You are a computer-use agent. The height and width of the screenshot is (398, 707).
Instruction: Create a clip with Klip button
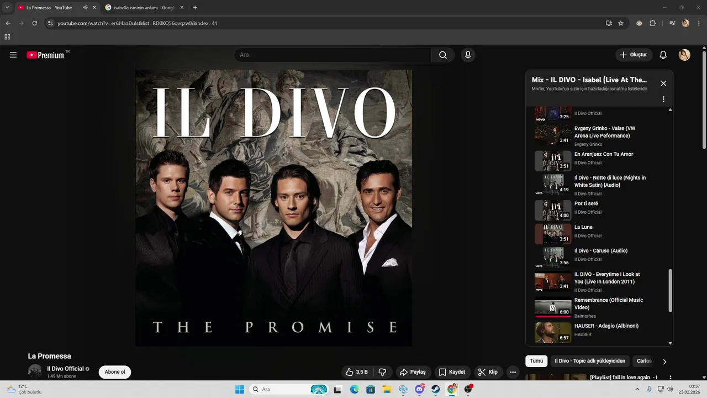point(488,372)
